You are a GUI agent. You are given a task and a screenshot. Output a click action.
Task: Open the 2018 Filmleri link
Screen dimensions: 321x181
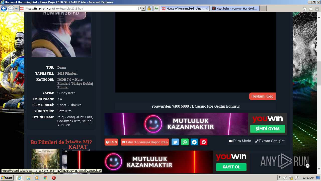(x=67, y=73)
